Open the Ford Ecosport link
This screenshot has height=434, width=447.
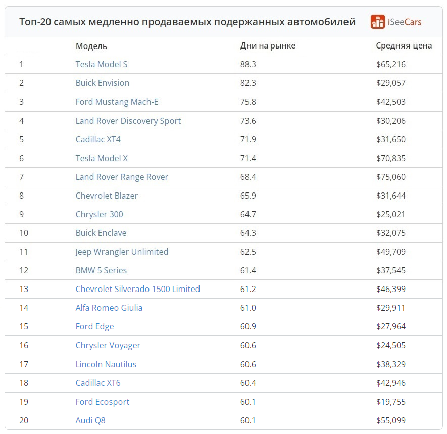coord(103,402)
